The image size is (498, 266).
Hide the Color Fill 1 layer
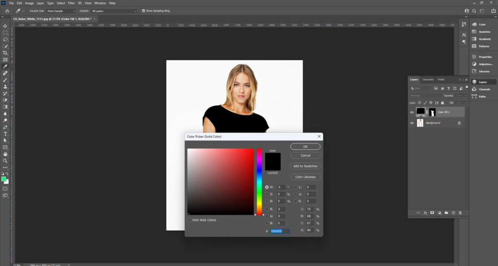(x=412, y=112)
